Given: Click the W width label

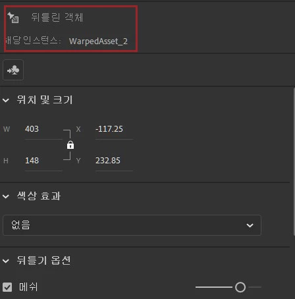Looking at the screenshot, I should pos(7,129).
